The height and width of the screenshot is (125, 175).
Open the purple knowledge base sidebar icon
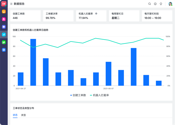[4, 27]
